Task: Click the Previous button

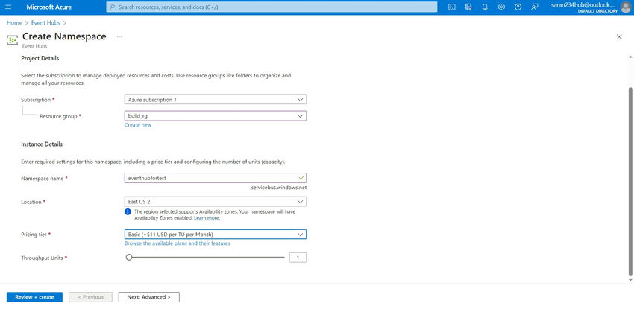Action: tap(90, 297)
